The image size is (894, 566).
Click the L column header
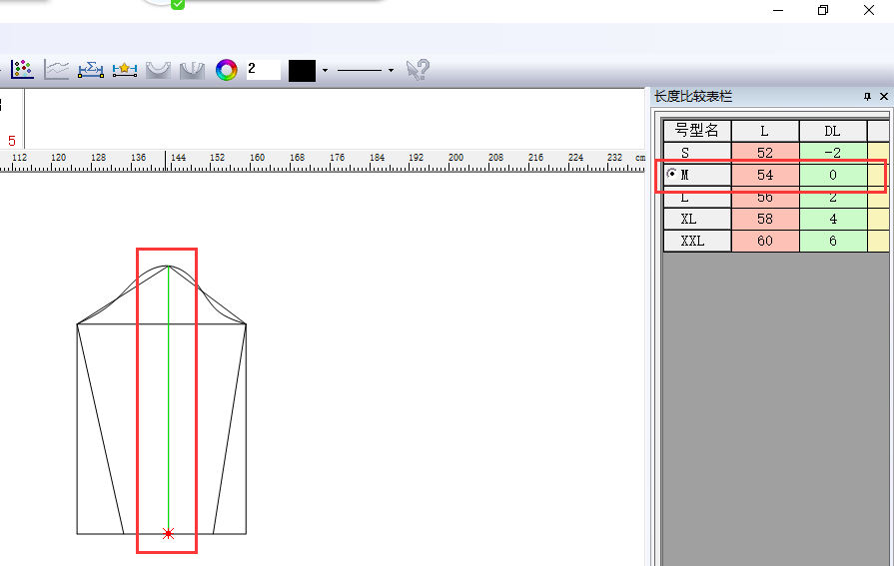point(765,131)
